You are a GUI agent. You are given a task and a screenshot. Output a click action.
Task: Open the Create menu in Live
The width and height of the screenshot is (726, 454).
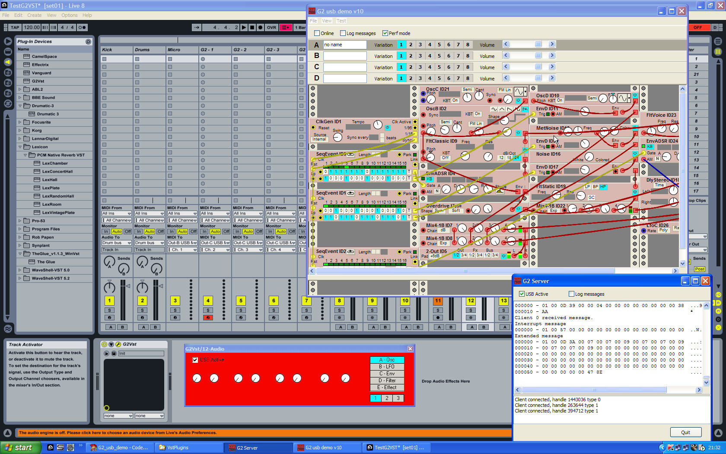(x=35, y=15)
